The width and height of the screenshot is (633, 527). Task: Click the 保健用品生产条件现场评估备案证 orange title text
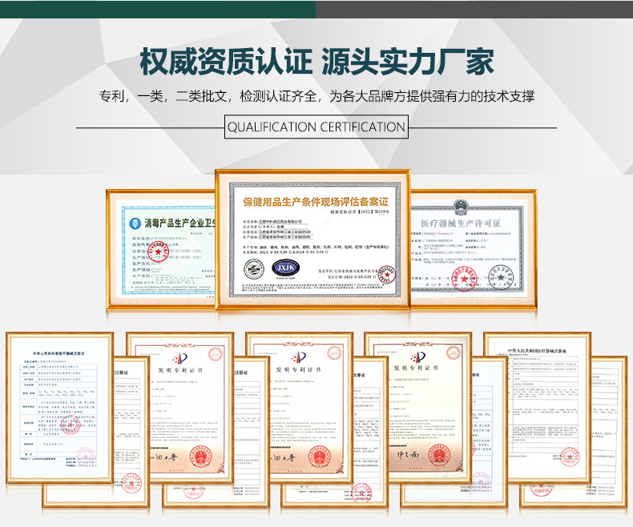point(312,199)
